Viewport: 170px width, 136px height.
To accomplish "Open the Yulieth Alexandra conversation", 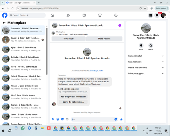I will coord(23,78).
